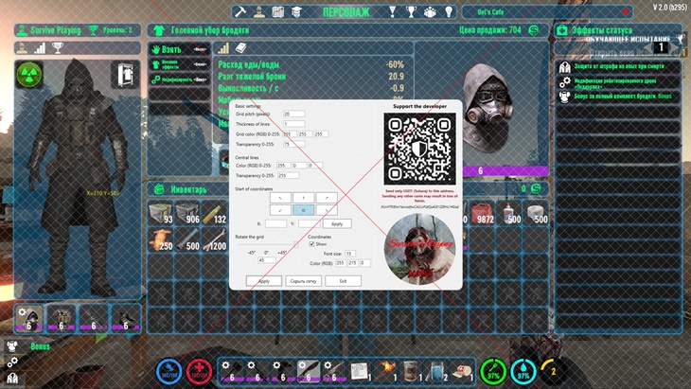Click the trophy icon under player name
This screenshot has height=389, width=691.
tap(58, 48)
